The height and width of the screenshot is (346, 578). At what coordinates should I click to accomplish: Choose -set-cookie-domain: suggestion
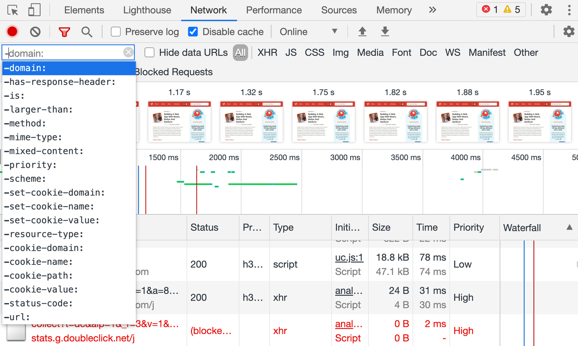(69, 193)
